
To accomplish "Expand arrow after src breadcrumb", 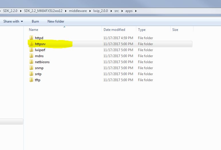I will (x=122, y=11).
